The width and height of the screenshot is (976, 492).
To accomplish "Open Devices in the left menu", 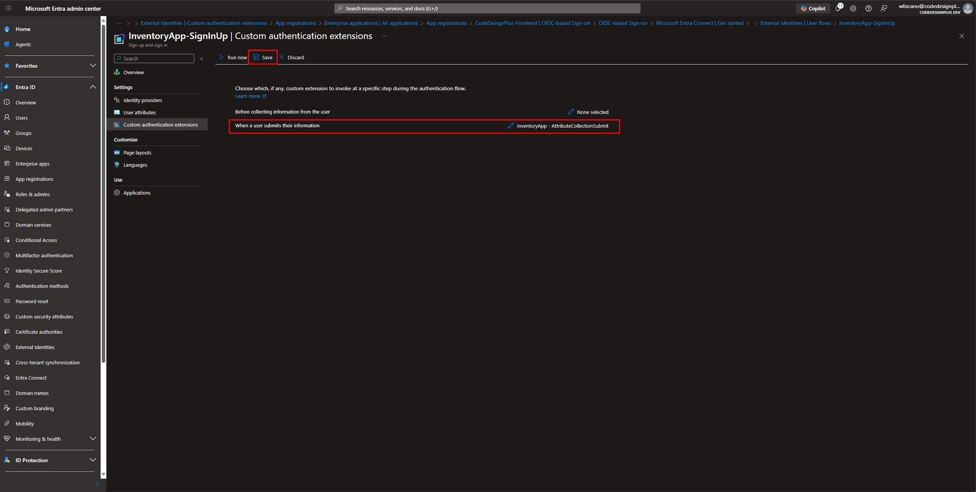I will click(x=24, y=148).
